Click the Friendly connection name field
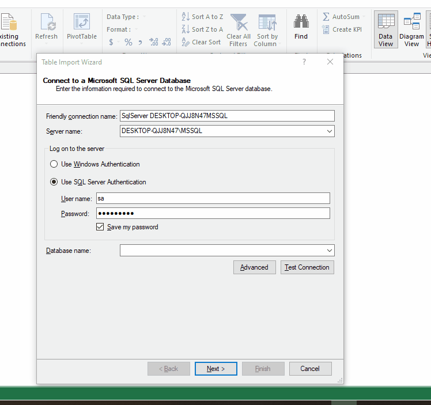 (227, 116)
